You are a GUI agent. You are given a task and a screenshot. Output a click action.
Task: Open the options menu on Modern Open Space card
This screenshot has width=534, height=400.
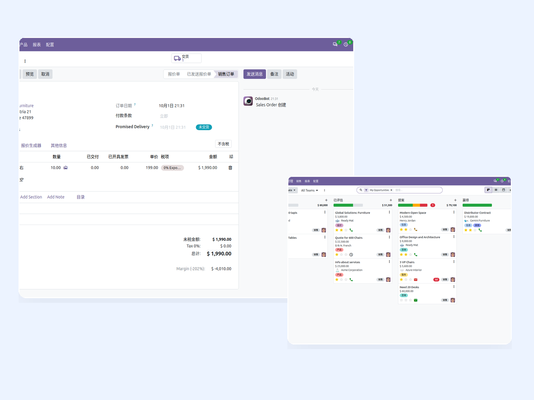[x=454, y=212]
